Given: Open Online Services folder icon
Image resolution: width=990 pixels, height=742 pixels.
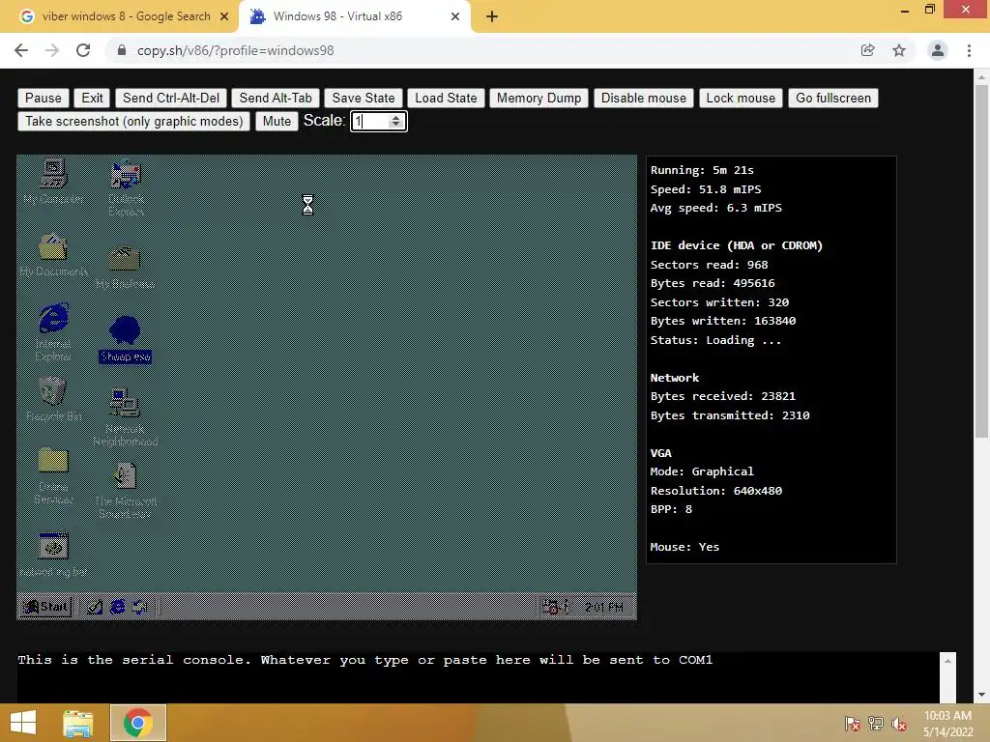Looking at the screenshot, I should pyautogui.click(x=53, y=475).
